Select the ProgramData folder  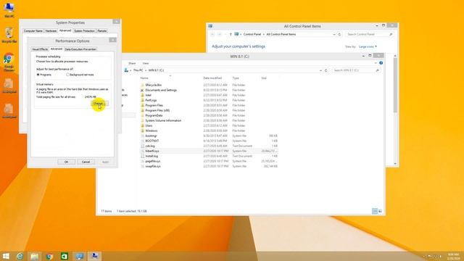click(154, 115)
